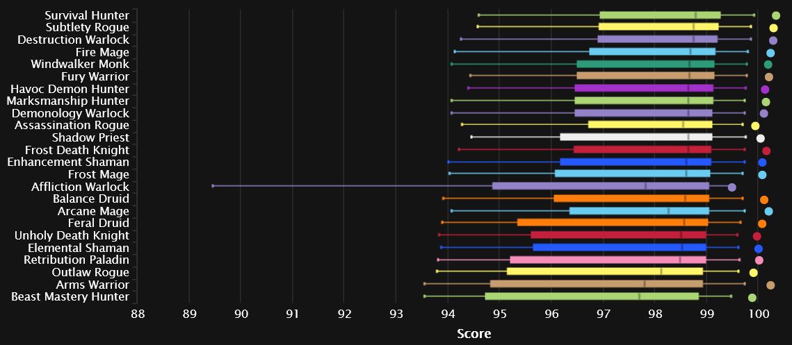This screenshot has height=345, width=792.
Task: Click the Assassination Rogue label
Action: (72, 125)
